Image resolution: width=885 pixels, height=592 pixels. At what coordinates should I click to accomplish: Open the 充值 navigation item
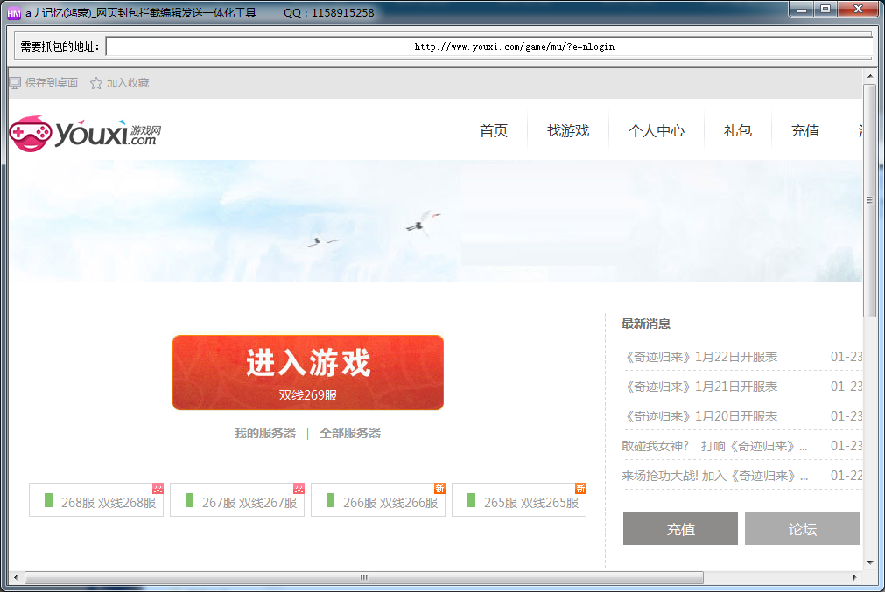(804, 130)
